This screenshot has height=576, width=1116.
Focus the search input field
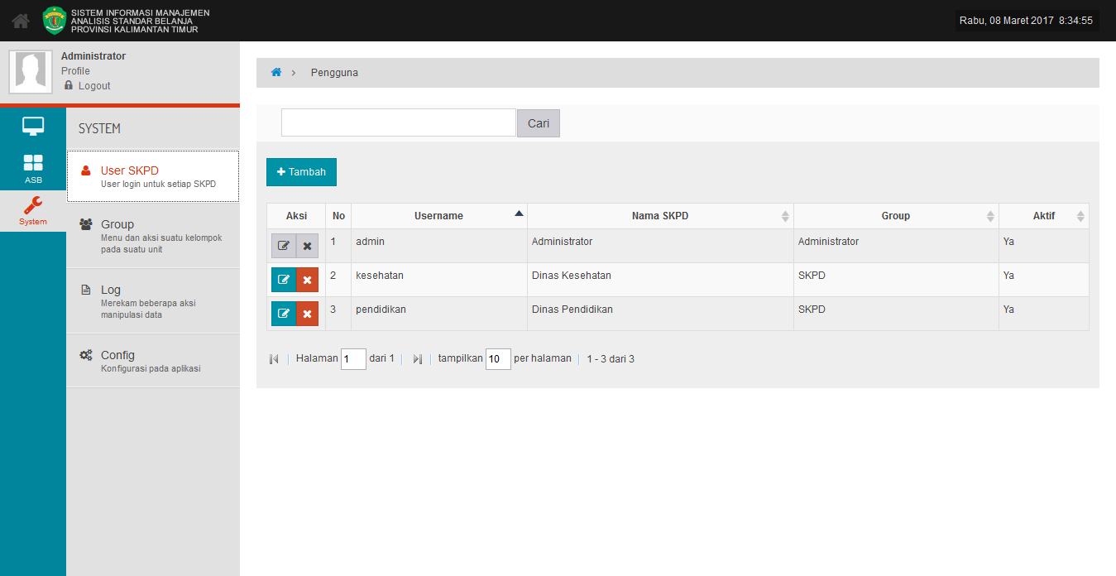pyautogui.click(x=398, y=122)
